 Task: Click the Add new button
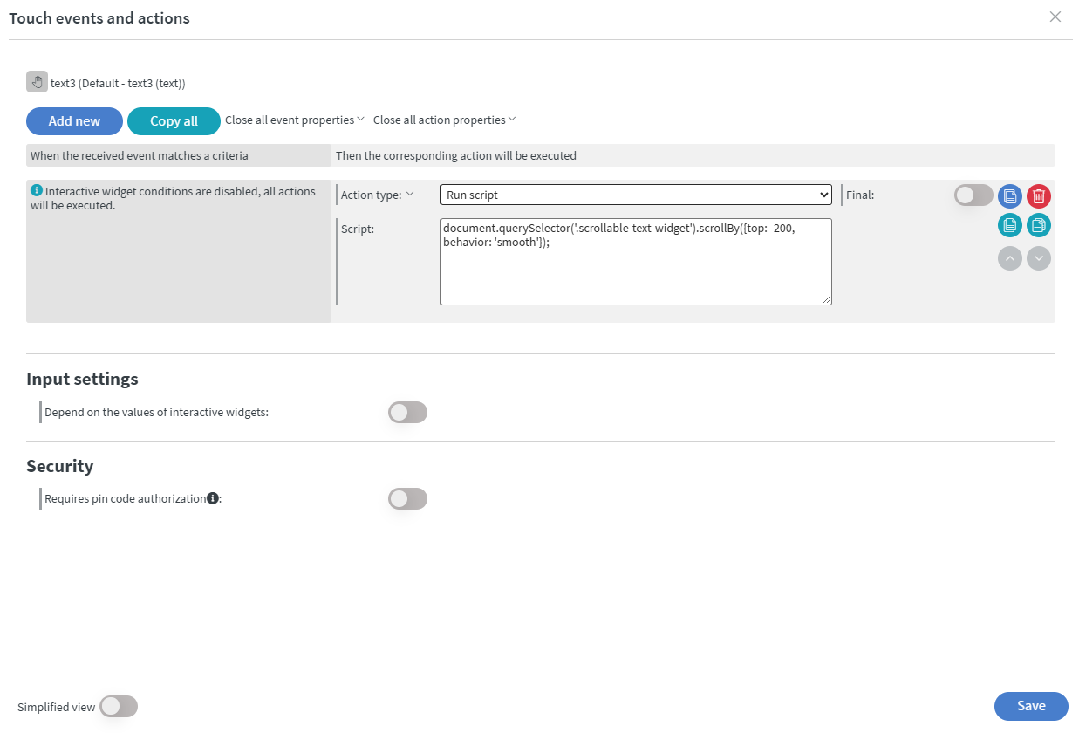tap(74, 121)
